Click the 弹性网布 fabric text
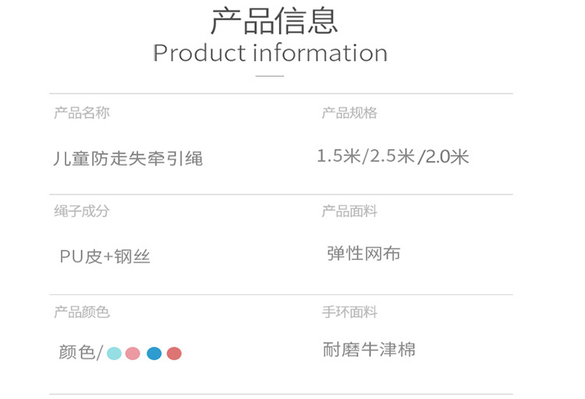The image size is (585, 399). pyautogui.click(x=364, y=254)
